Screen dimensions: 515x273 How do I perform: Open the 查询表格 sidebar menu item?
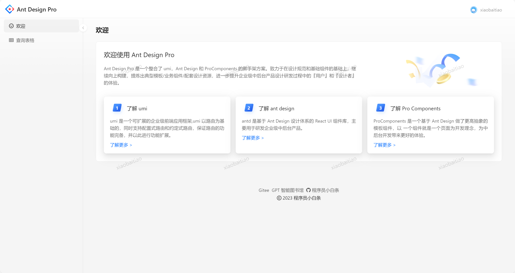41,40
